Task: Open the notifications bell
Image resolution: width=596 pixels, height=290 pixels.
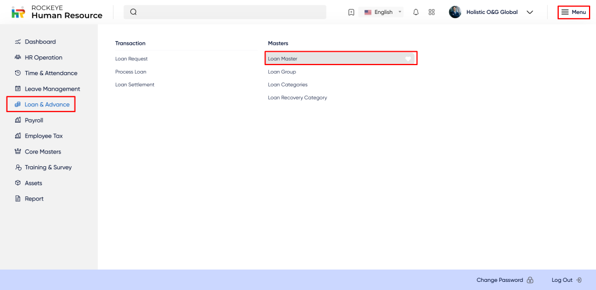Action: [x=416, y=12]
